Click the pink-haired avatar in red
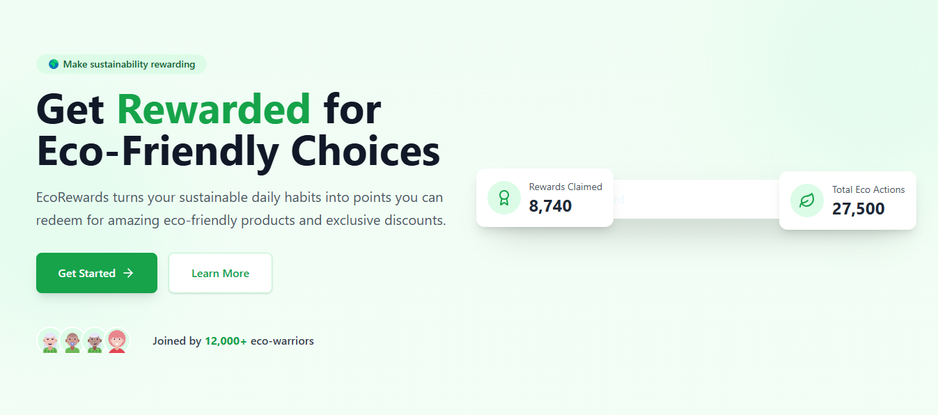Viewport: 938px width, 415px height. pos(117,340)
